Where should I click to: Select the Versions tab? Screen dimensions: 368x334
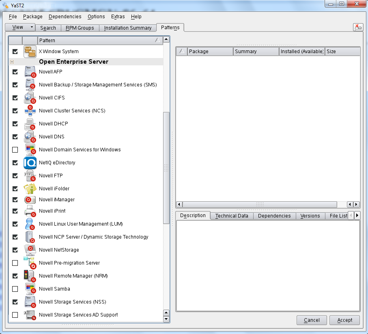tap(310, 216)
